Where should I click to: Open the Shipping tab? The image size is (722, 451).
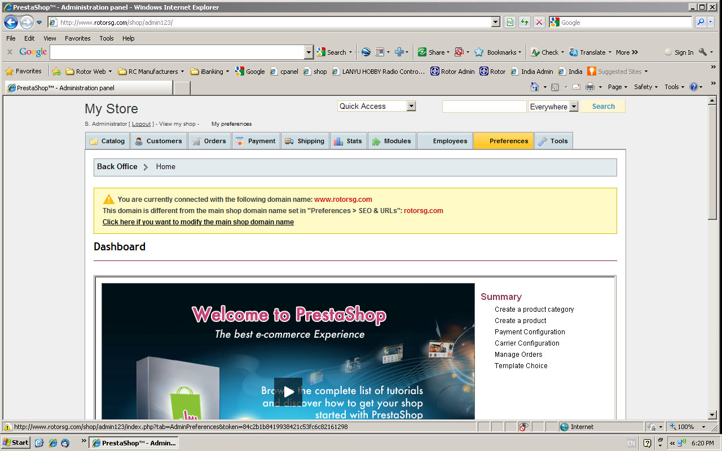pos(305,141)
